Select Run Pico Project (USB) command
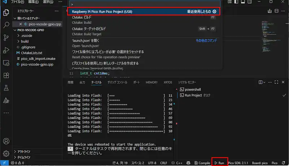289x166 pixels. point(144,12)
